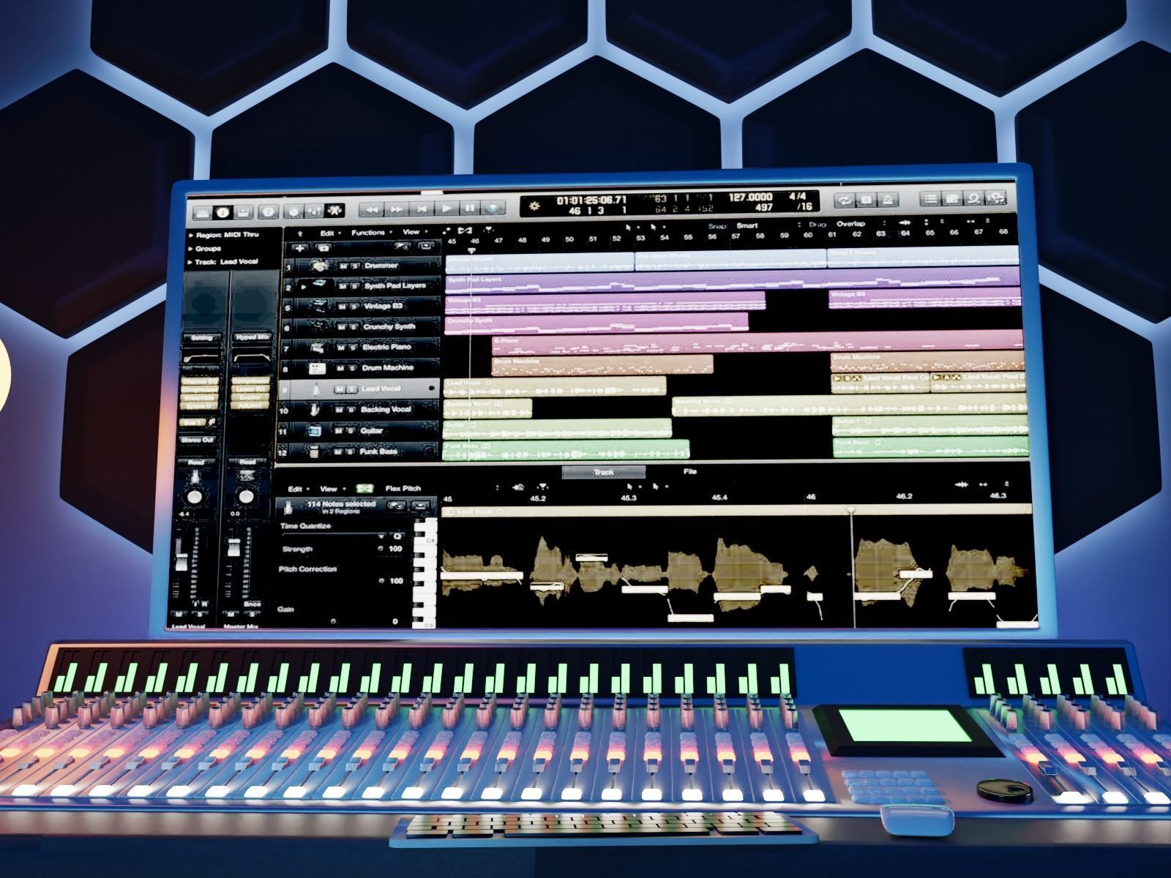
Task: Click the Electric Piano track icon
Action: click(317, 348)
